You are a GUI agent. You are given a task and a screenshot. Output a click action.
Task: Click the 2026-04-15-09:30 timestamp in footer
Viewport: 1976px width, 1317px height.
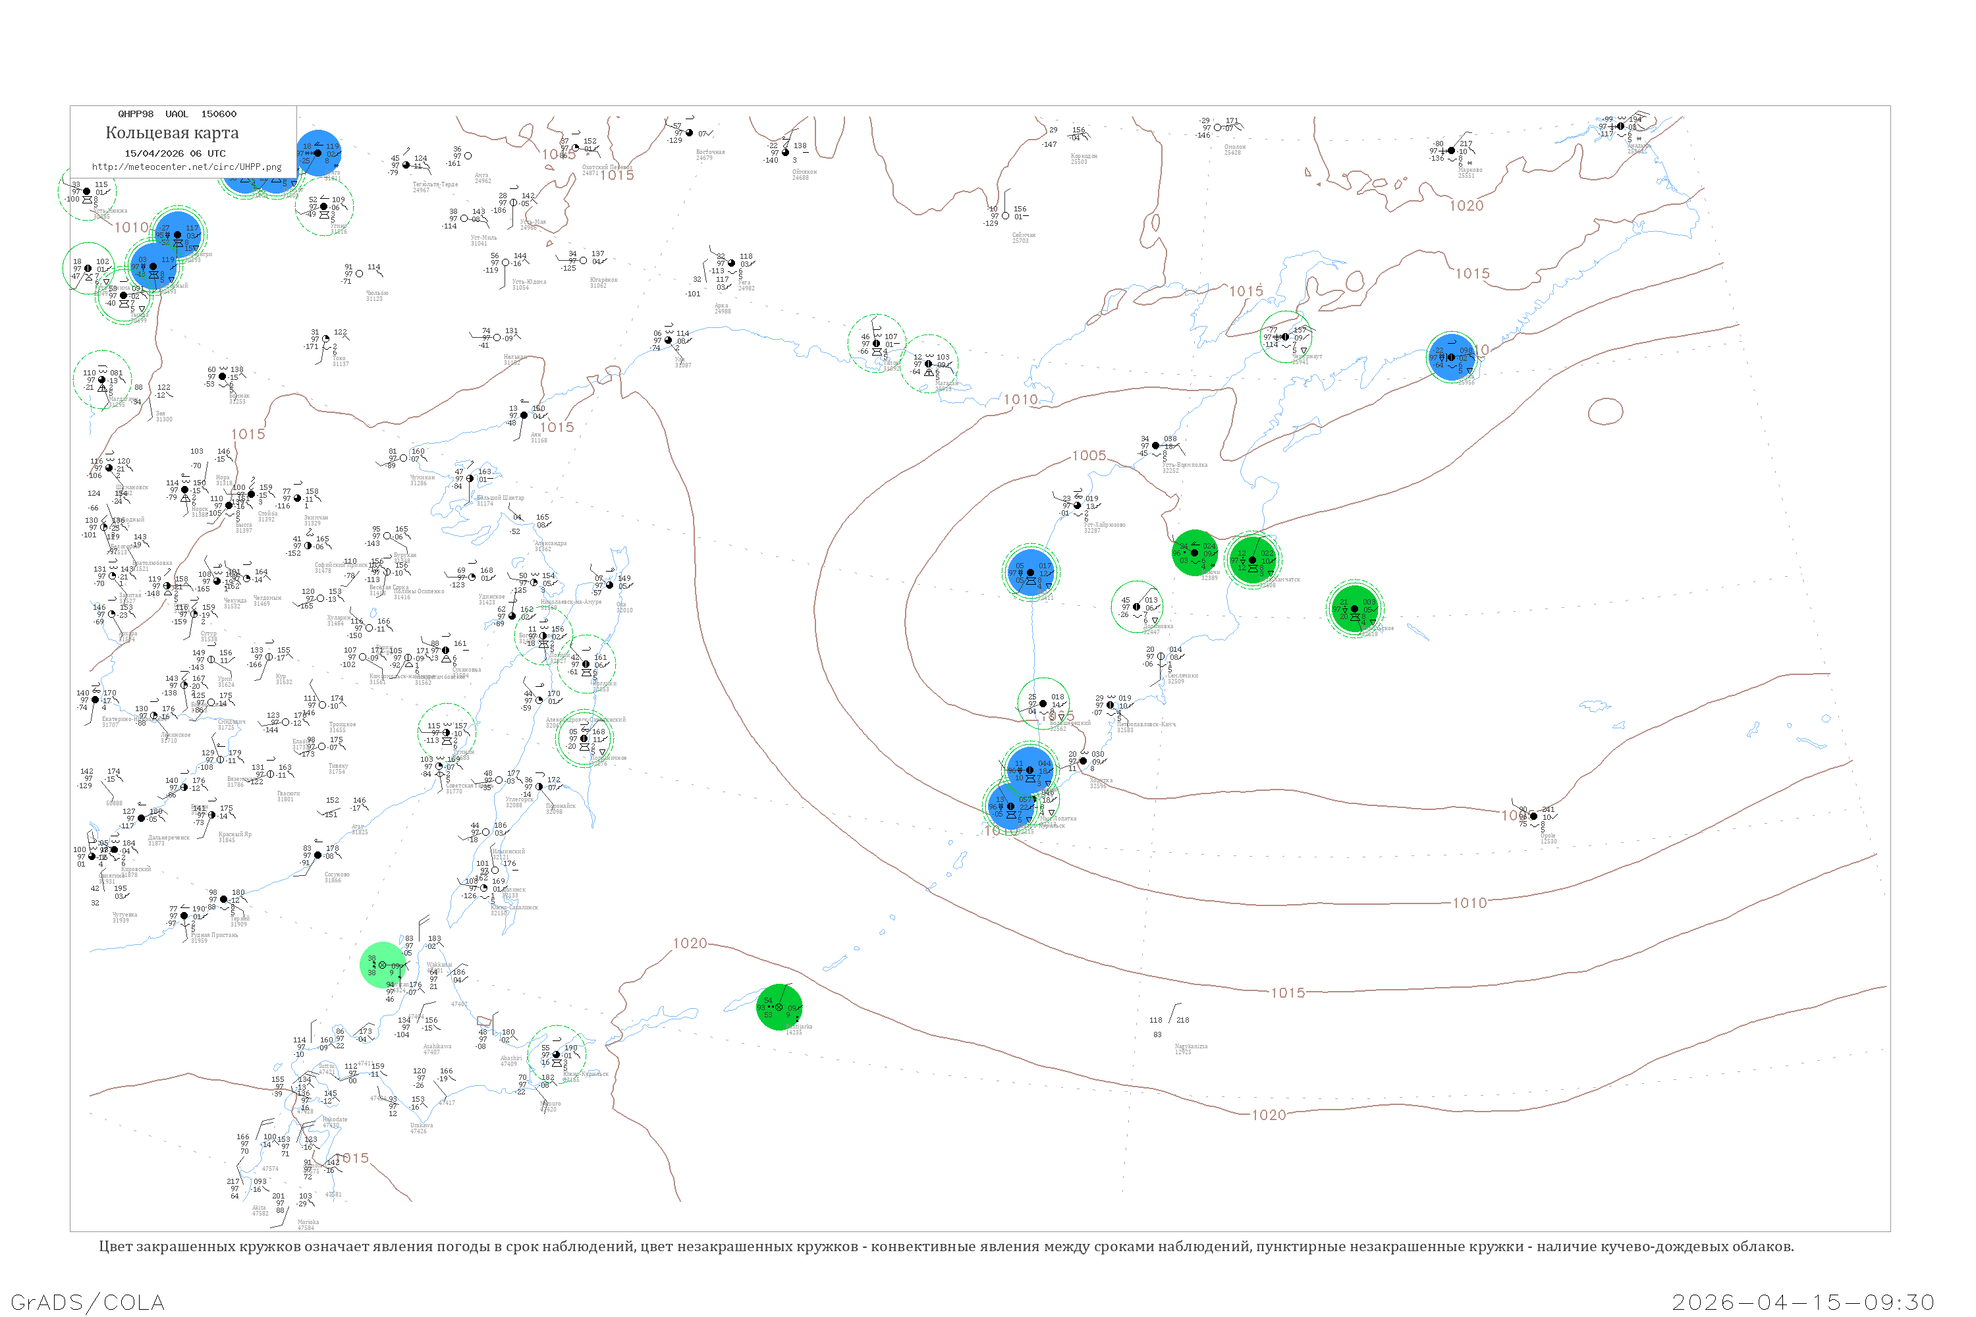click(1803, 1301)
